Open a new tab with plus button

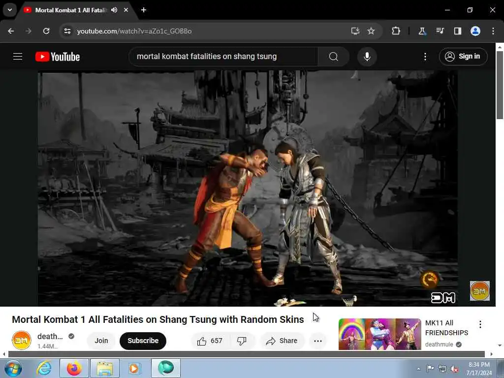[144, 10]
